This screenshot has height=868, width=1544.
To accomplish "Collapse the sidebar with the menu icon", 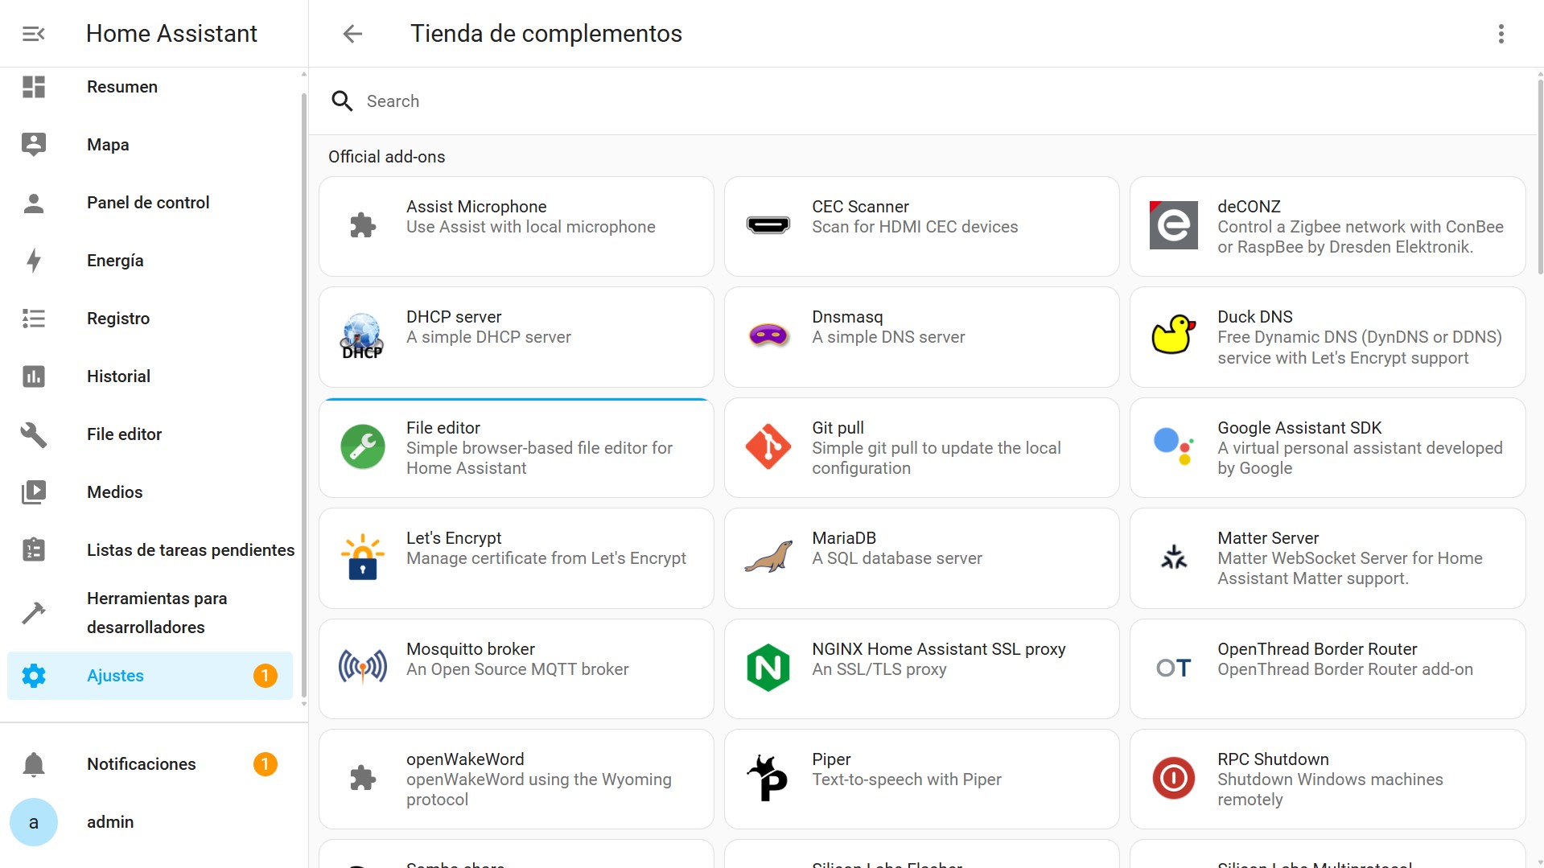I will point(33,34).
